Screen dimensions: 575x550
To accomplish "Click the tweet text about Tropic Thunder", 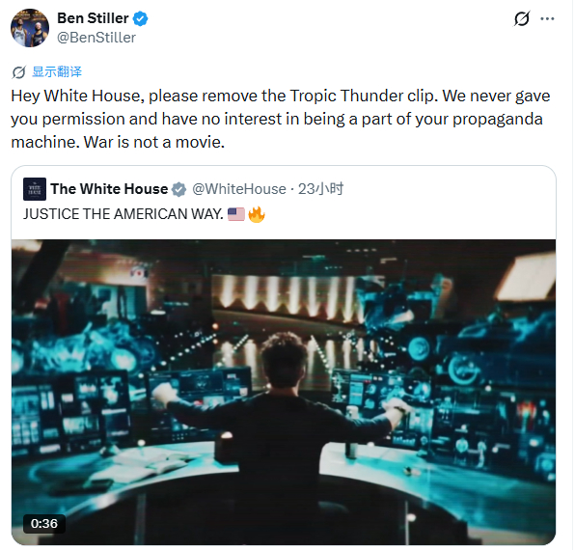I will [281, 119].
